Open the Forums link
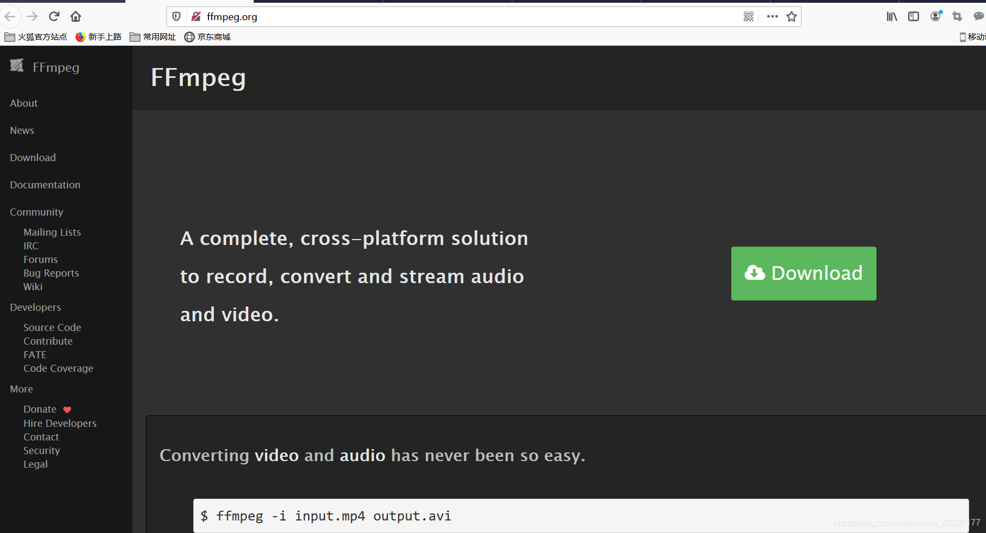The height and width of the screenshot is (533, 986). pos(40,259)
